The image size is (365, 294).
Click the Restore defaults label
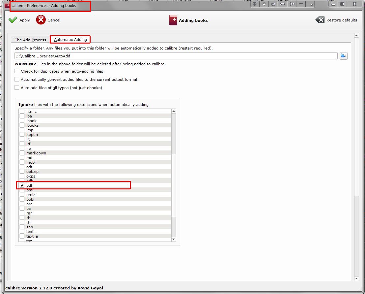point(342,20)
